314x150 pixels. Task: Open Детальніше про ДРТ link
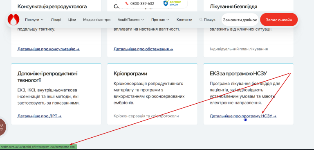(x=39, y=116)
